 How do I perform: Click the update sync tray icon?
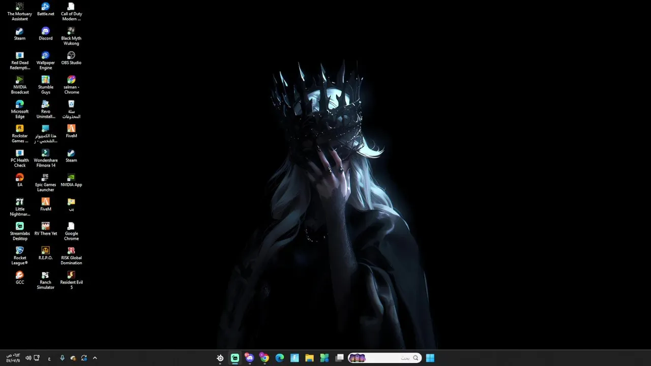pyautogui.click(x=84, y=358)
